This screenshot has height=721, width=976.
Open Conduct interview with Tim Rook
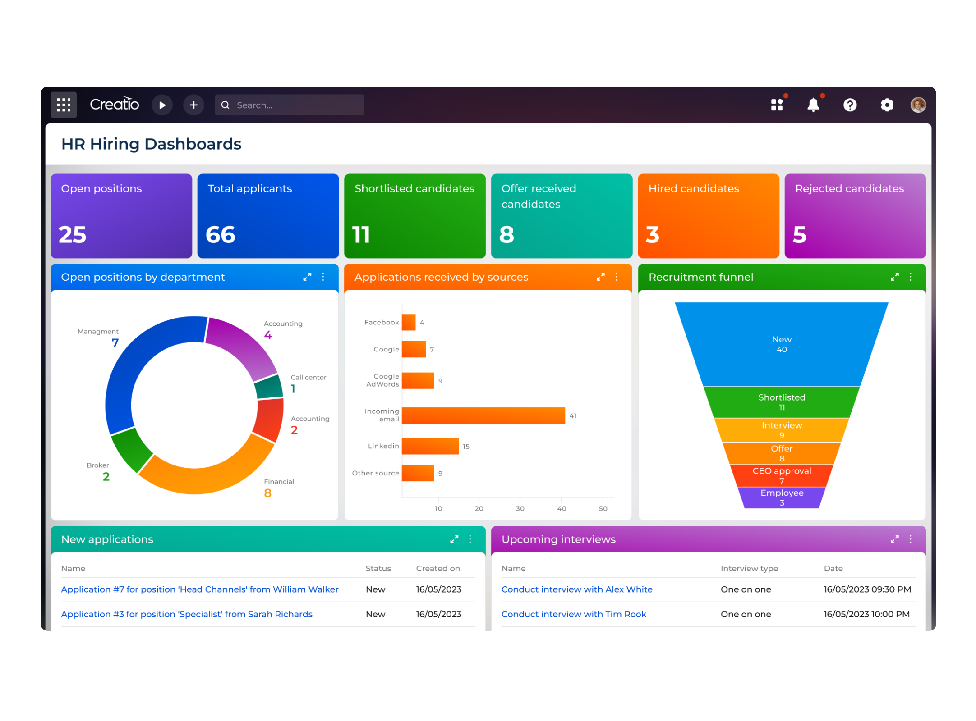coord(574,614)
